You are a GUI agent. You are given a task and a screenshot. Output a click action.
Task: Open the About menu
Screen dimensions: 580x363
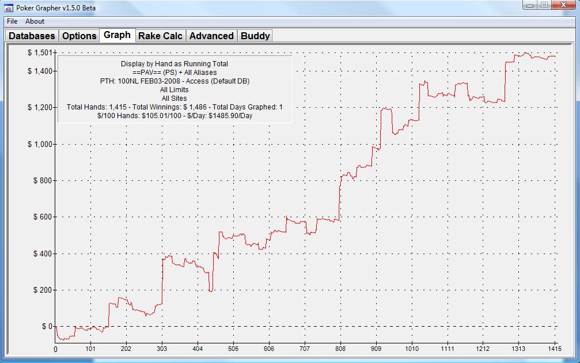pos(35,21)
